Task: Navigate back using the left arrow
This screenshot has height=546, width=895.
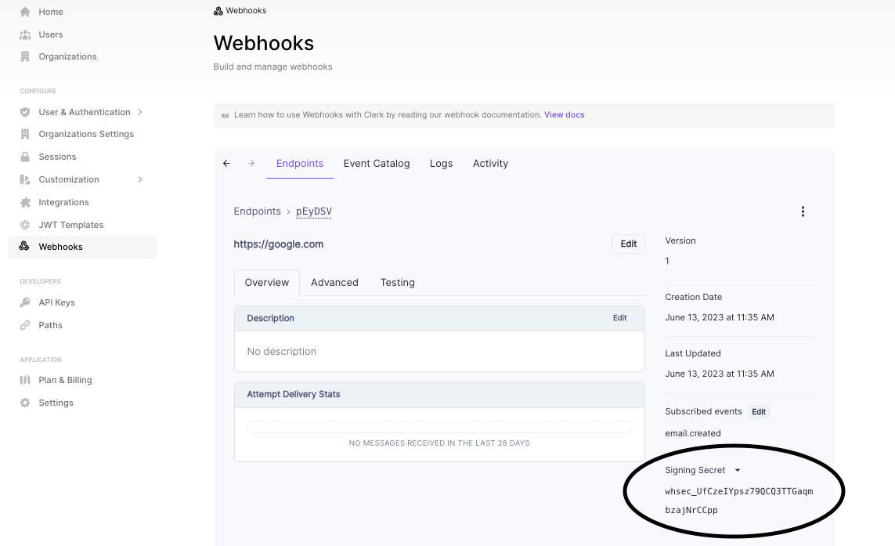Action: tap(226, 163)
